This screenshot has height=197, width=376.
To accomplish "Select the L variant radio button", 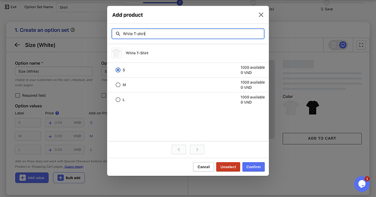I will pos(118,100).
